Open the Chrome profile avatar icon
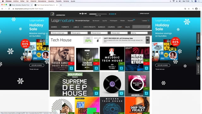 (x=196, y=9)
